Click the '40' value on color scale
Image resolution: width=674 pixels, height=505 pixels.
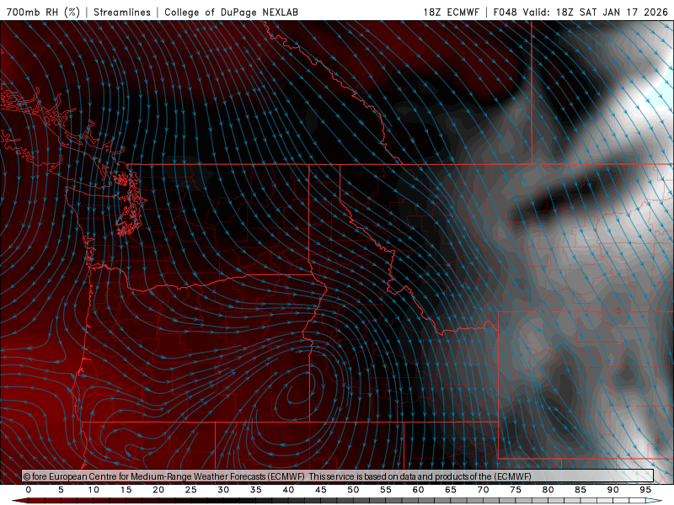pos(288,490)
